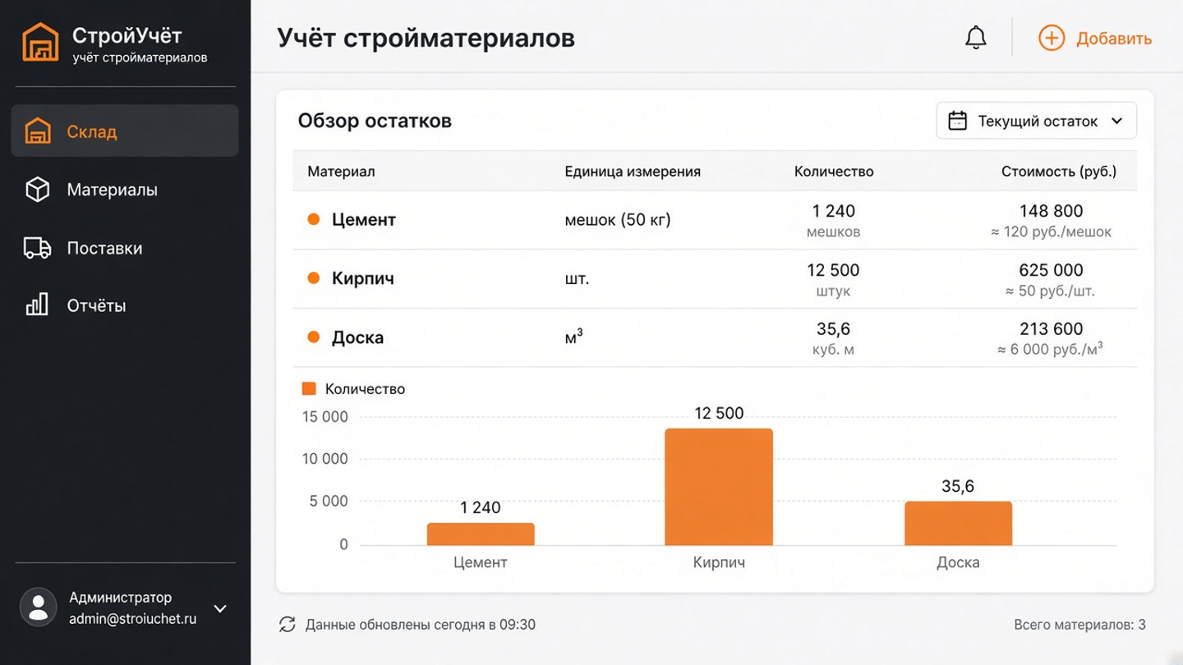
Task: Select the Доска bar in the chart
Action: pos(958,524)
